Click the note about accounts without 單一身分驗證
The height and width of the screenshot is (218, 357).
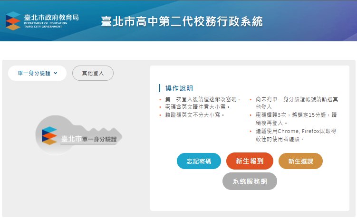tap(297, 103)
